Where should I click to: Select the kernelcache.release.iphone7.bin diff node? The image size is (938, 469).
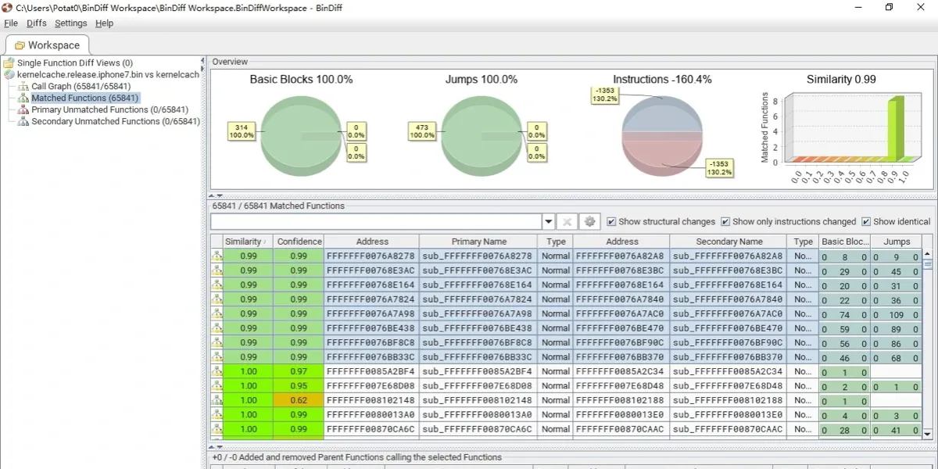pos(108,74)
